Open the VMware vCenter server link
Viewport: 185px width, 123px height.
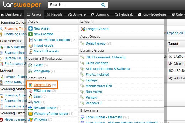[x=51, y=114]
